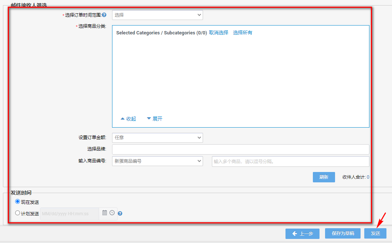The image size is (392, 243).
Task: Click help icon next to 计划发送 field
Action: (120, 213)
